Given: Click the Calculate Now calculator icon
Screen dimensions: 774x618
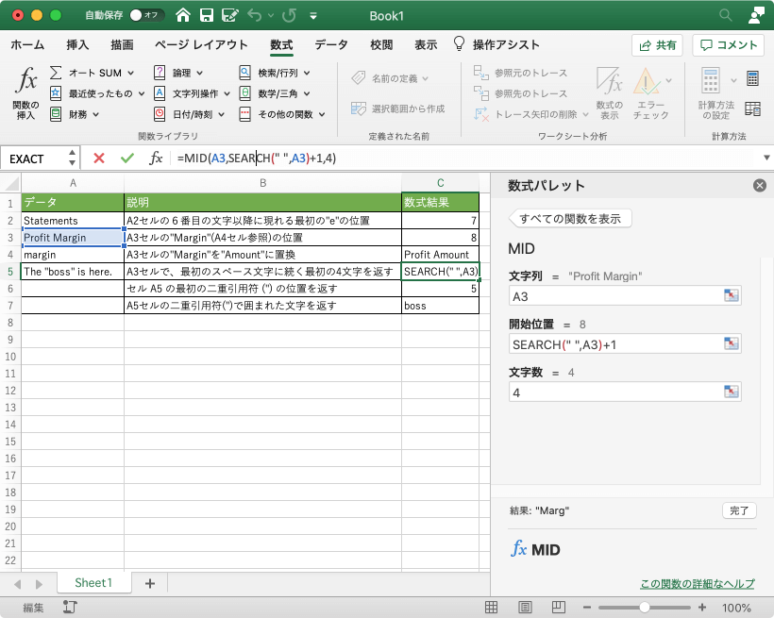Looking at the screenshot, I should [753, 78].
